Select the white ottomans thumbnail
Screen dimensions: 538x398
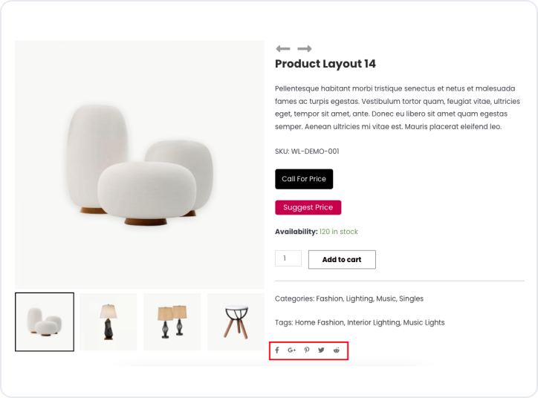pyautogui.click(x=45, y=322)
